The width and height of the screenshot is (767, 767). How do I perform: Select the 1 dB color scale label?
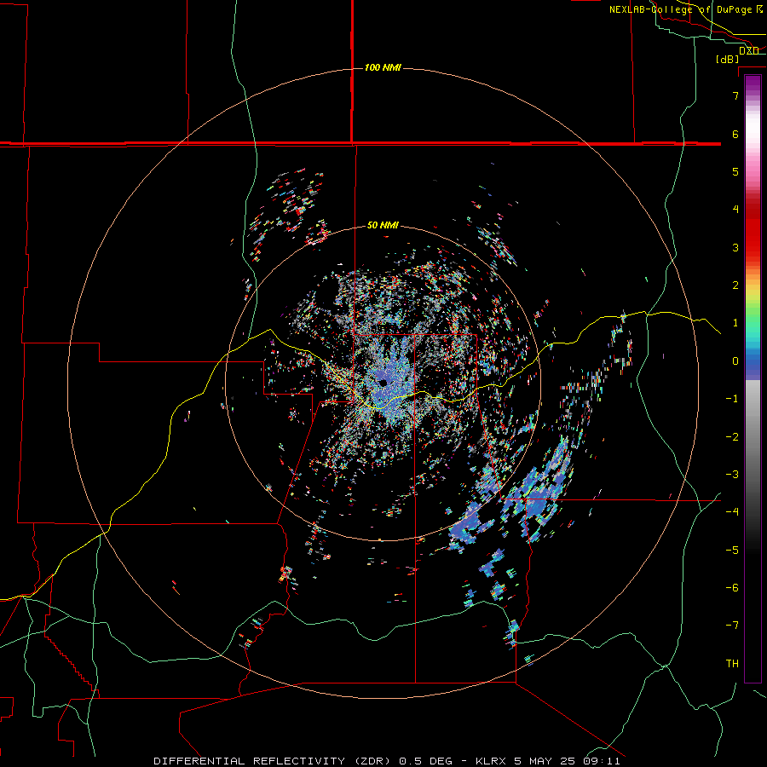coord(735,323)
